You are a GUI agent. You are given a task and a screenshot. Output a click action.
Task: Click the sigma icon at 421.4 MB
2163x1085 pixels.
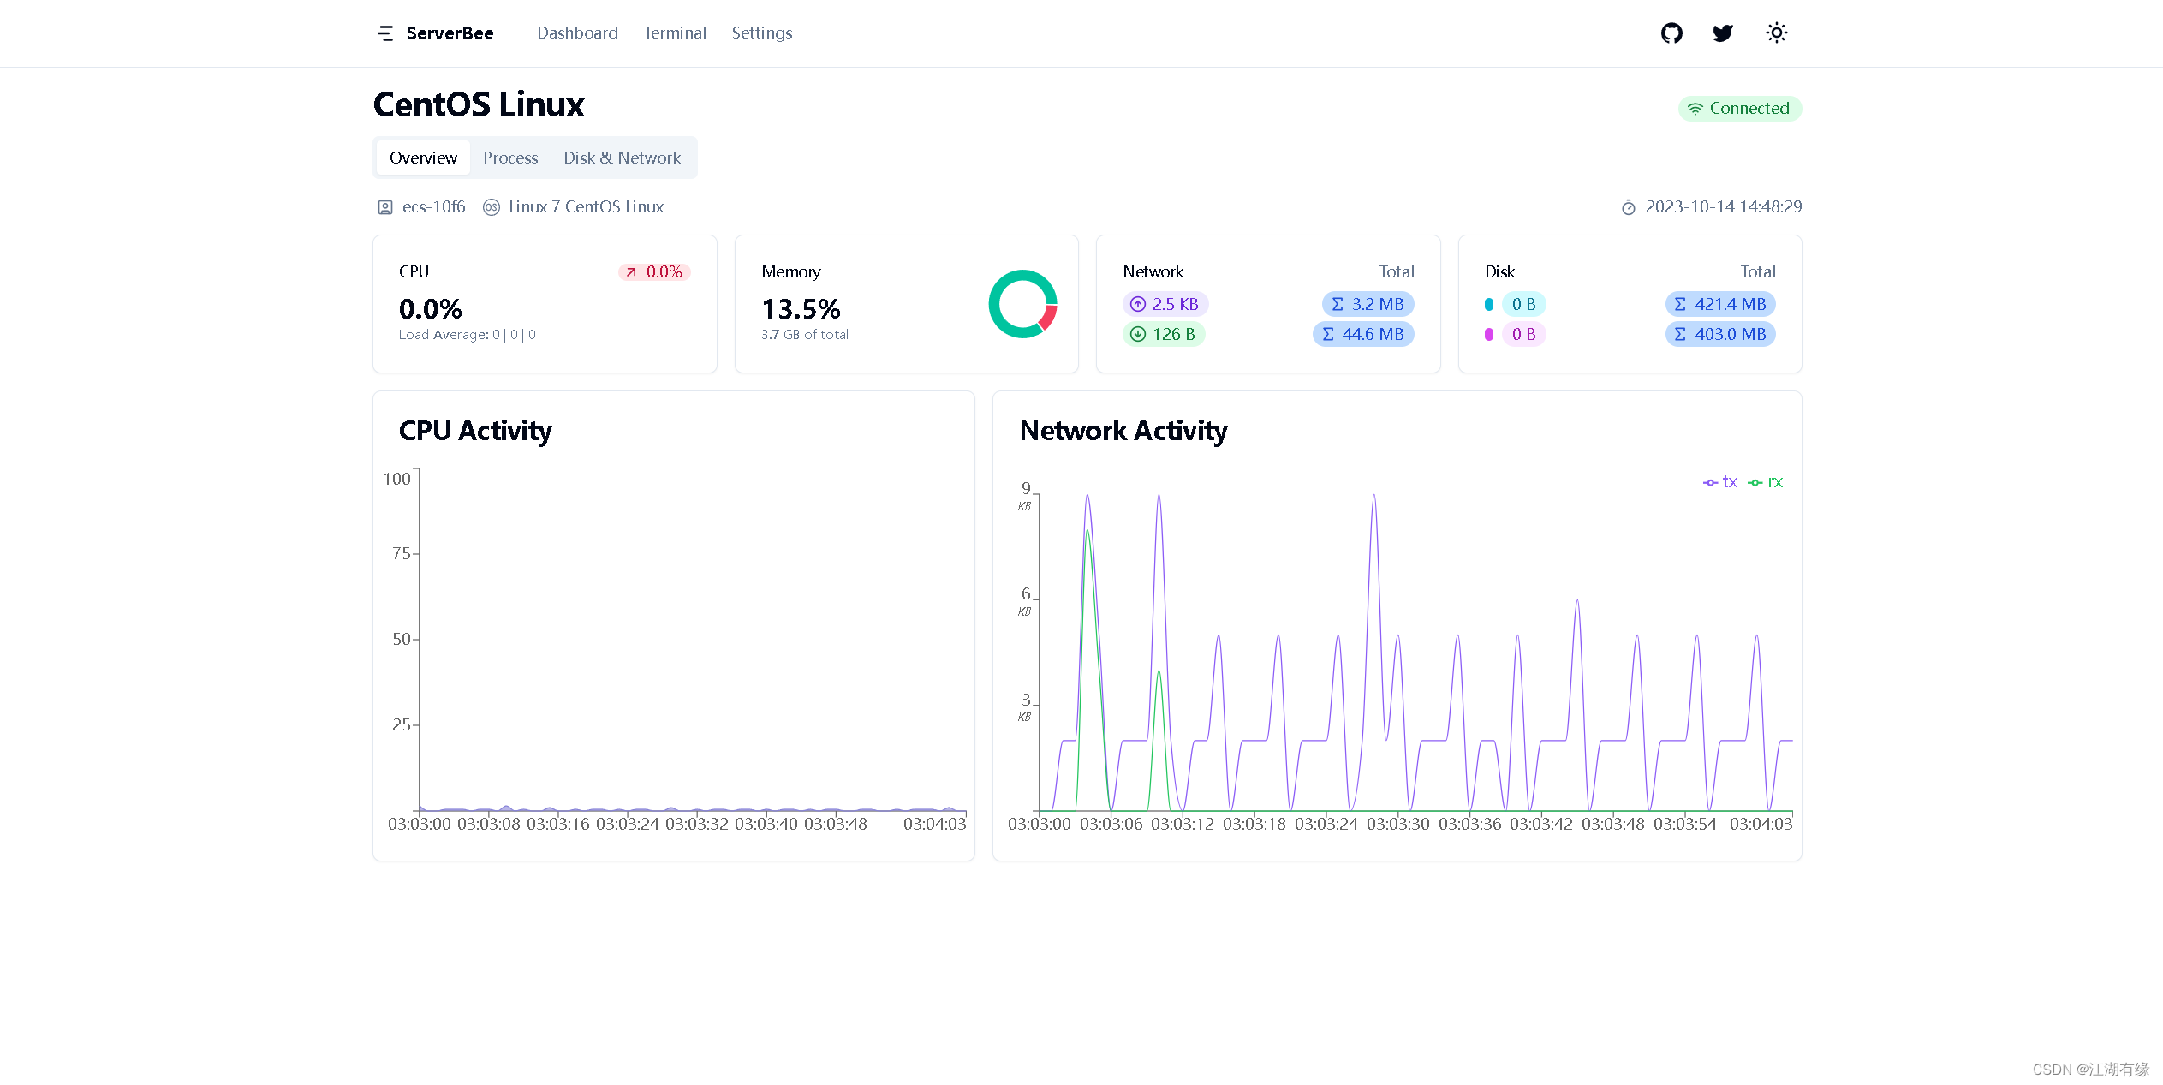click(x=1680, y=304)
